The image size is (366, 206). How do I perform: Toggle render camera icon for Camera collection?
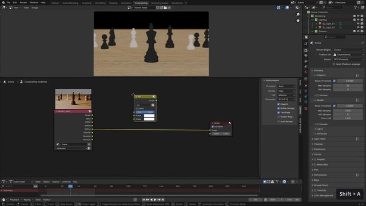tap(362, 31)
